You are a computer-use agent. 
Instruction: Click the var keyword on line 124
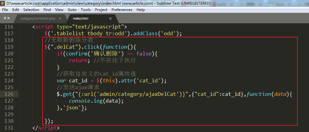[x=61, y=81]
